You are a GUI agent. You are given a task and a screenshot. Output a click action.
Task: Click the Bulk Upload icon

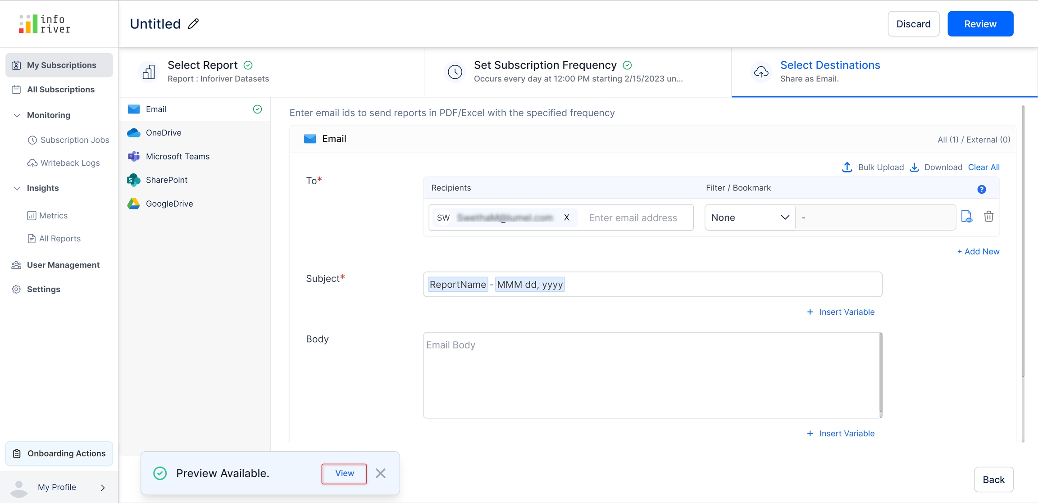click(x=847, y=168)
